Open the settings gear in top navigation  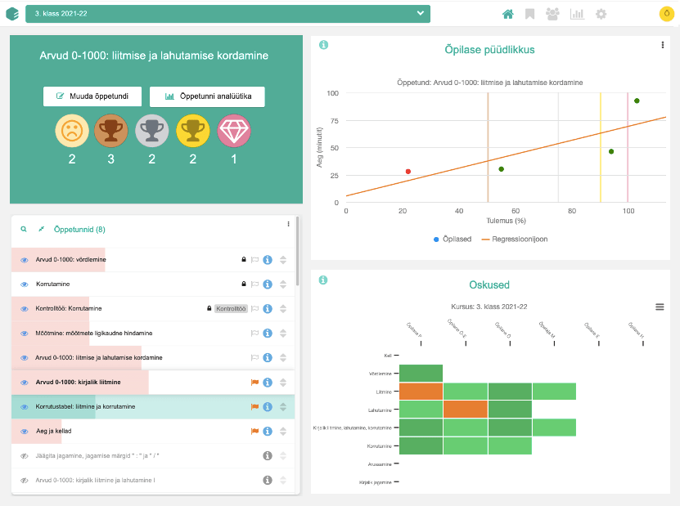pos(601,14)
